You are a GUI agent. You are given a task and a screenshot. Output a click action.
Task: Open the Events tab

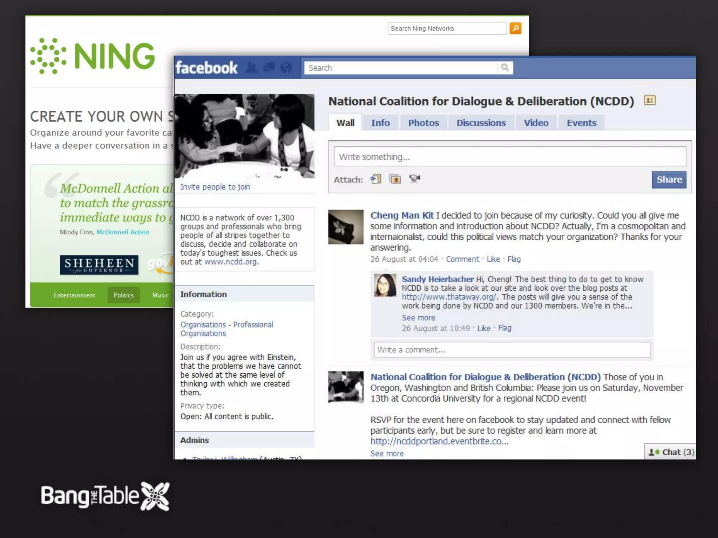point(581,123)
